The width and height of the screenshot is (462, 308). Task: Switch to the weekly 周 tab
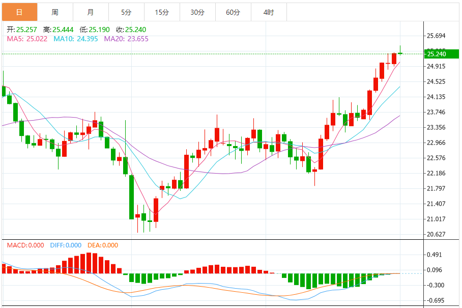(x=55, y=12)
